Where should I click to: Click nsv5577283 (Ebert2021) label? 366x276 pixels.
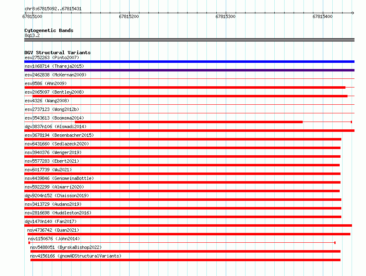52,161
